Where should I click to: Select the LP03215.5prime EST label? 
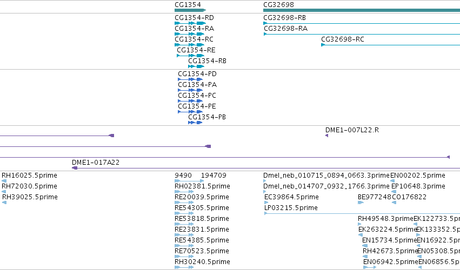pyautogui.click(x=291, y=208)
